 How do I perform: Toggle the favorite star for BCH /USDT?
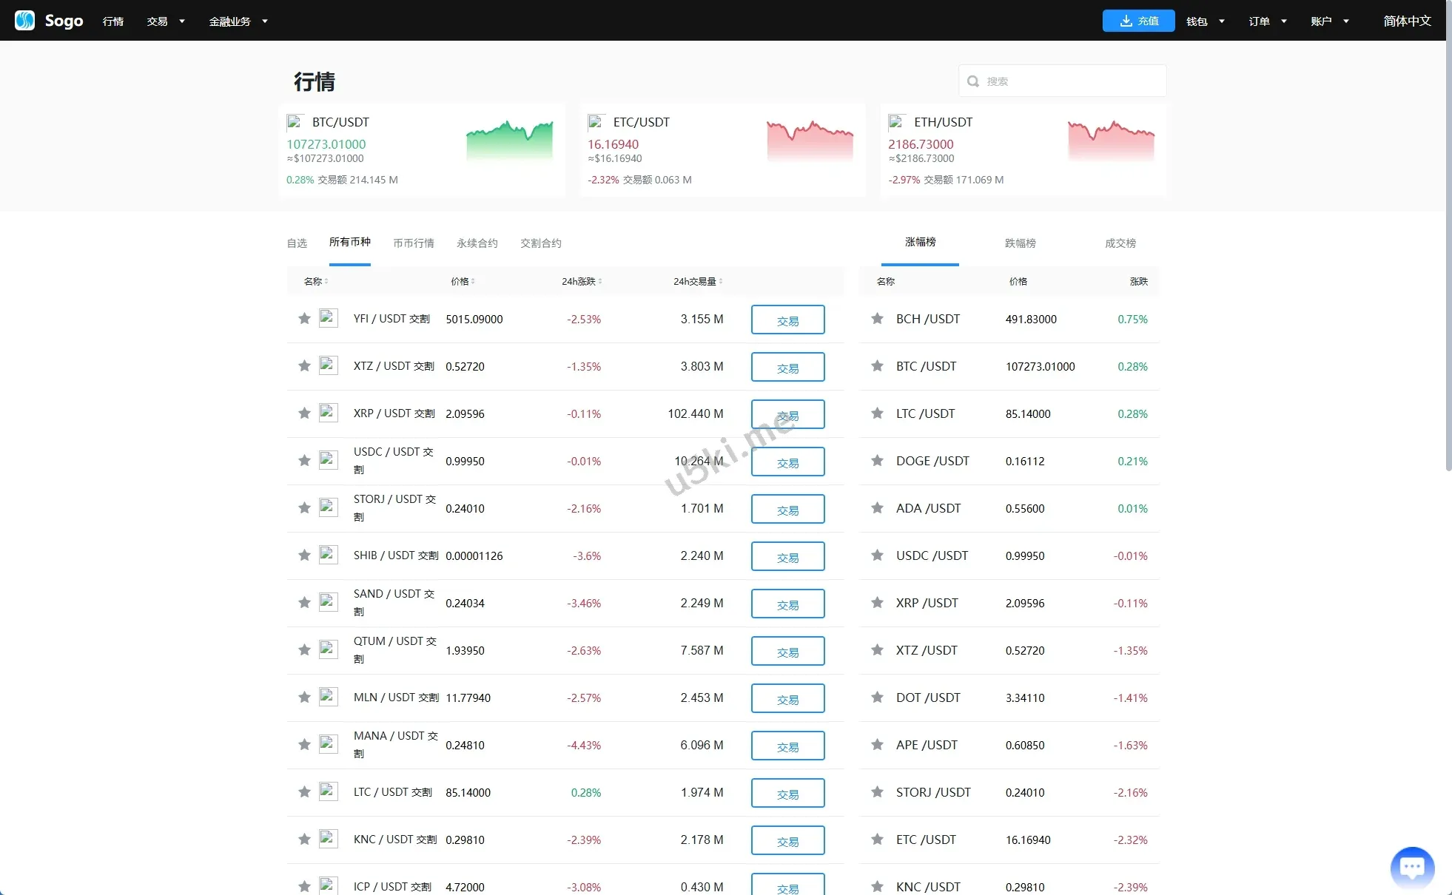tap(877, 319)
